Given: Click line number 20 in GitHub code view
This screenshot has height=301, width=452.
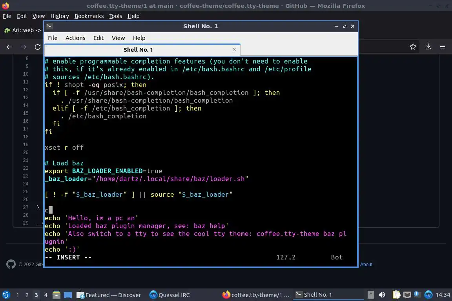Looking at the screenshot, I should point(26,152).
